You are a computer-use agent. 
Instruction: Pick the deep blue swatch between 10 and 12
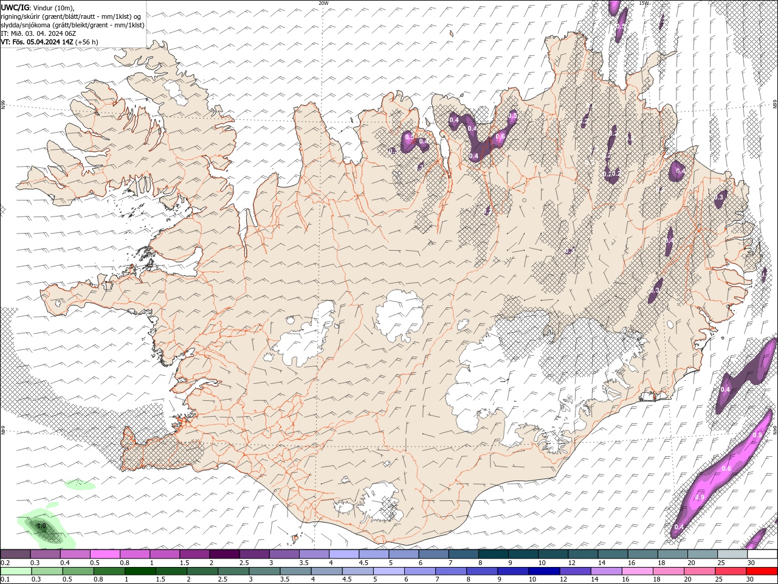coord(543,571)
